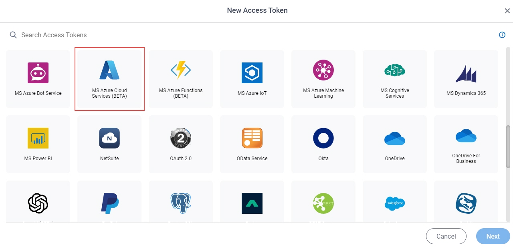
Task: Click the vertical scrollbar thumb
Action: point(508,147)
